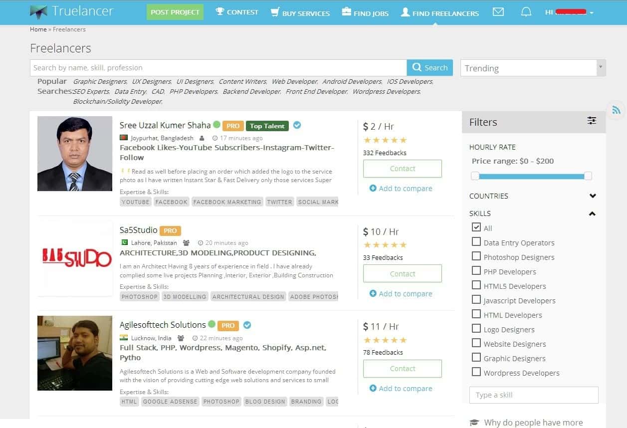
Task: Click the 3D MODELLING skill tag
Action: point(185,297)
